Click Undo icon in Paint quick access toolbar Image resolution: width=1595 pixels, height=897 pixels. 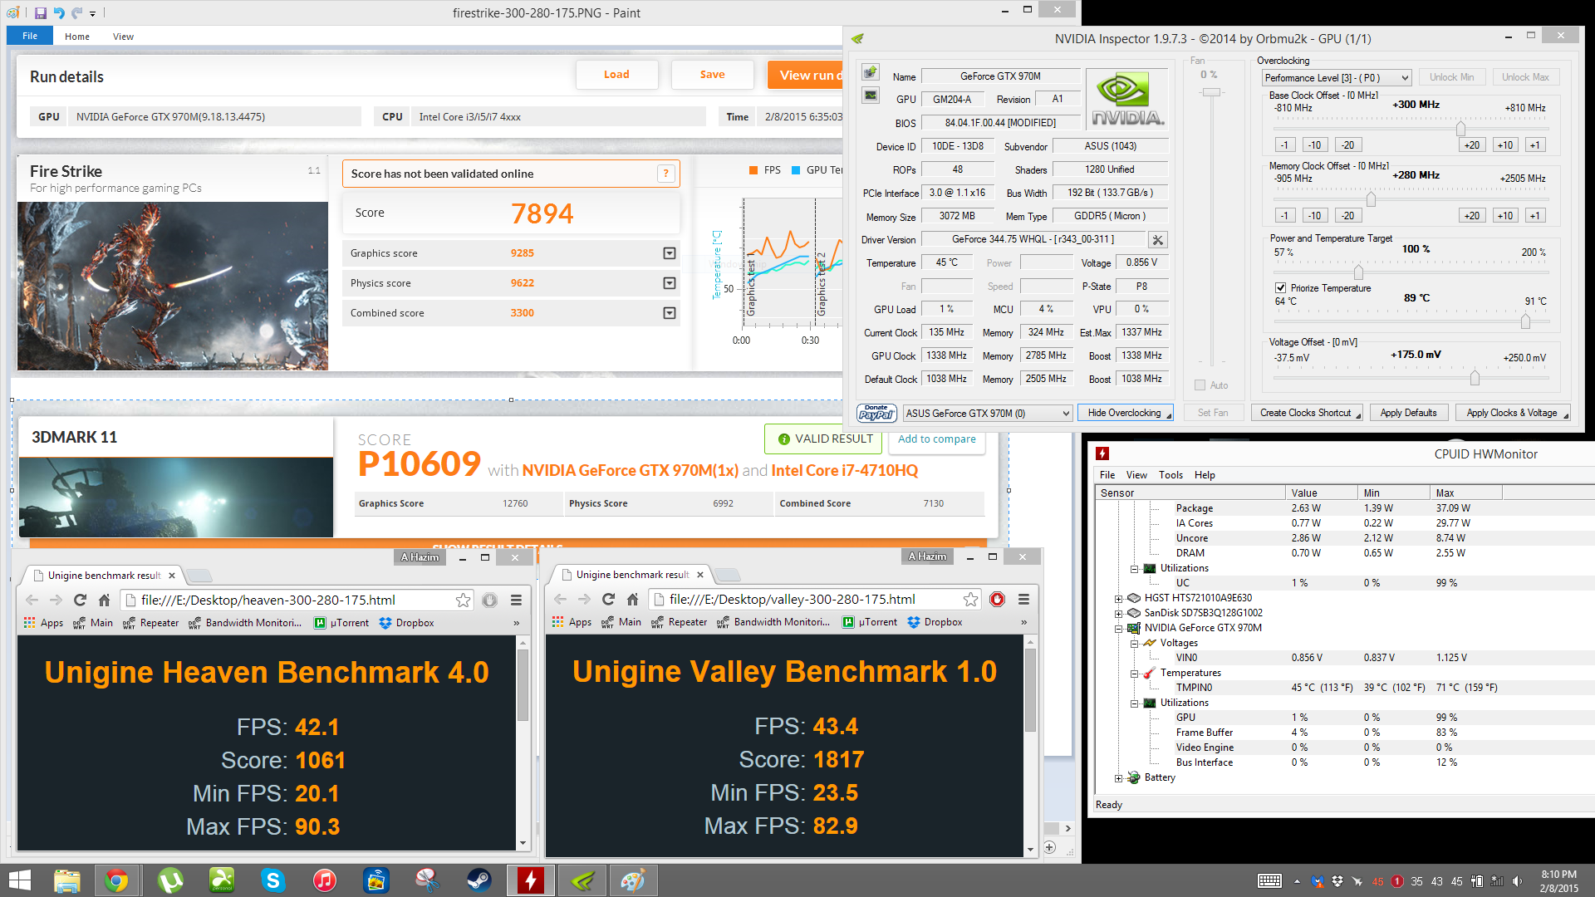(x=59, y=12)
